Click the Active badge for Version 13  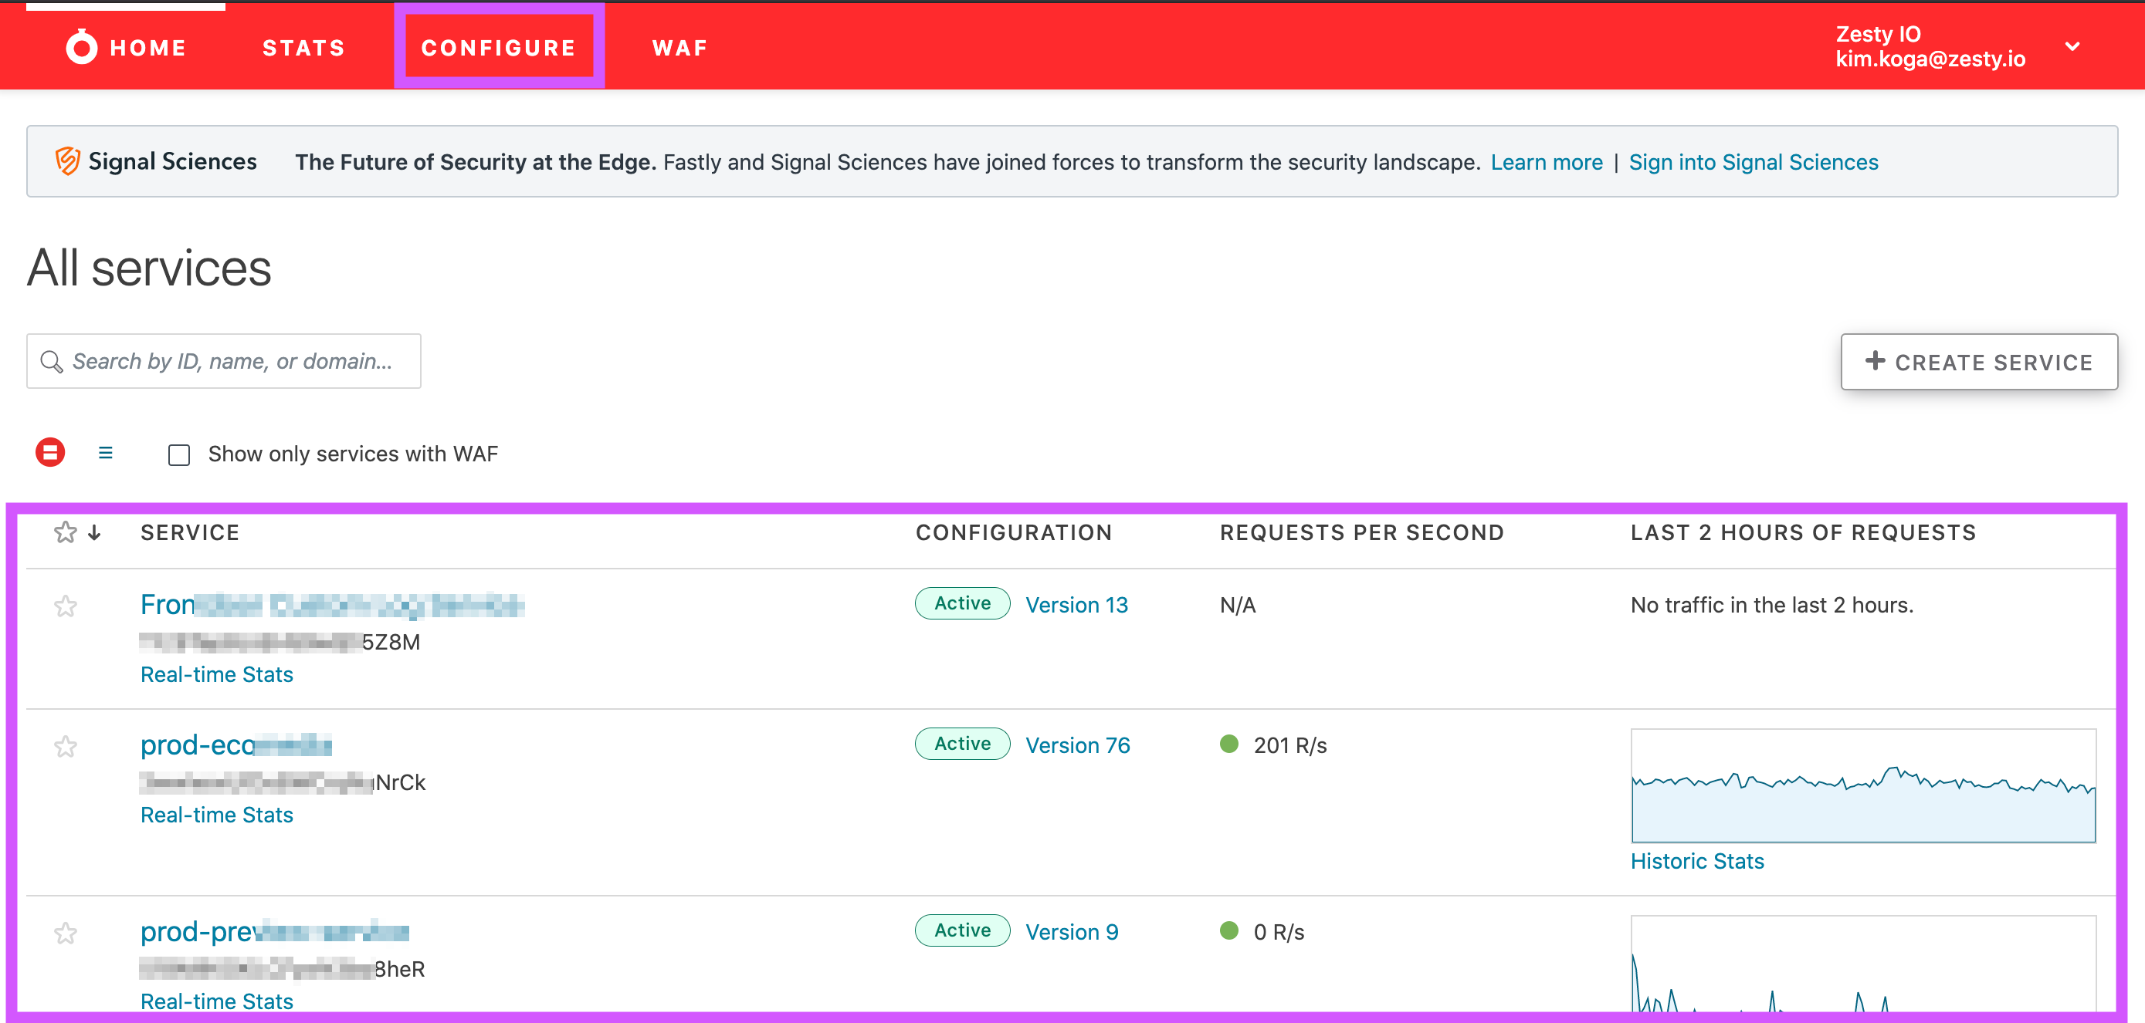click(x=963, y=603)
